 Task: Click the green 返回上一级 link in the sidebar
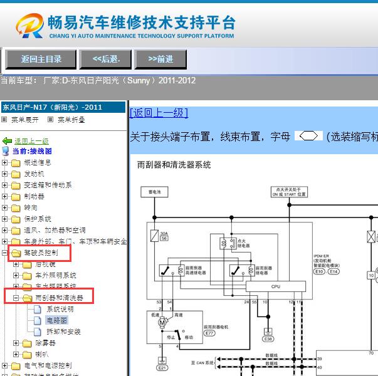click(x=31, y=141)
